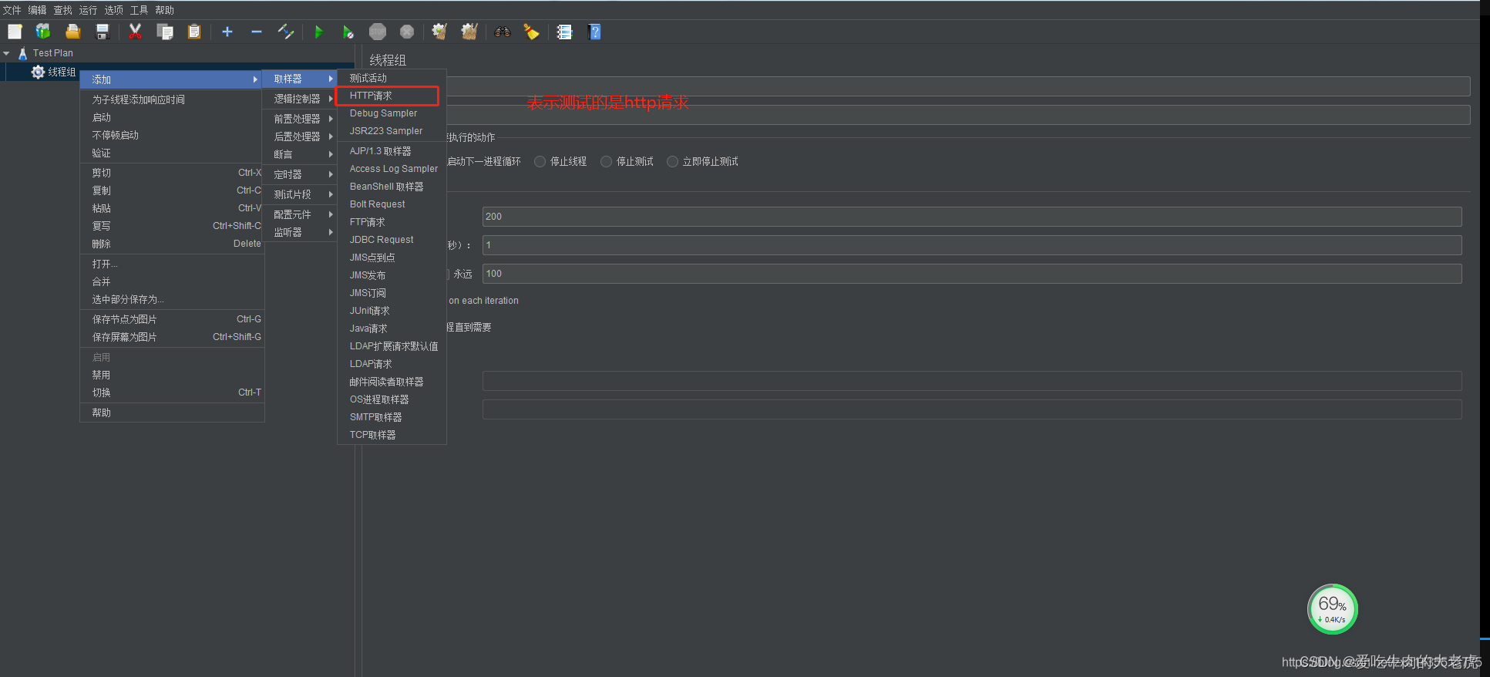Expand the 断言 submenu
Image resolution: width=1490 pixels, height=677 pixels.
coord(301,154)
